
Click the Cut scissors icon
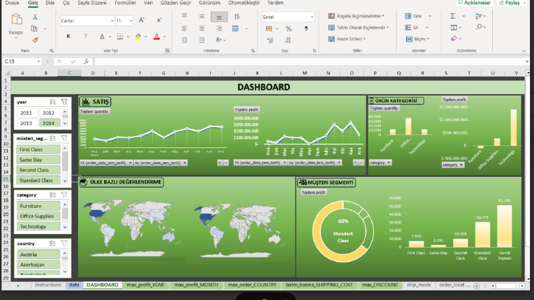[x=35, y=17]
